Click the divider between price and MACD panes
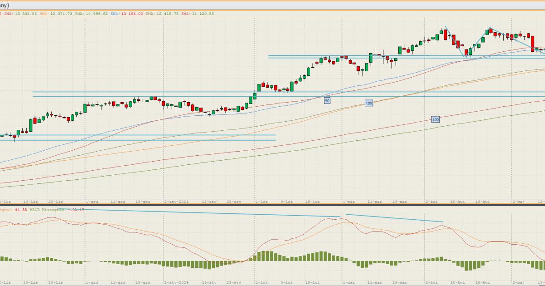Image resolution: width=545 pixels, height=286 pixels. [x=272, y=205]
